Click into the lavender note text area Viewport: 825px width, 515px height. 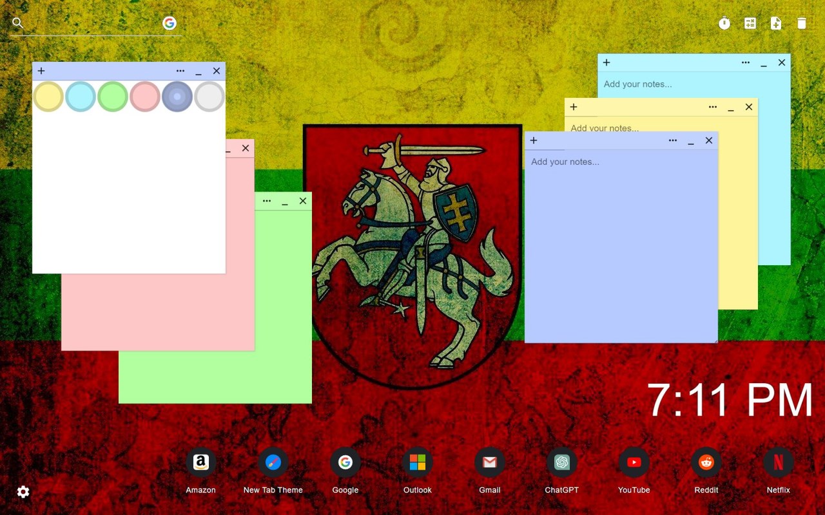coord(621,246)
